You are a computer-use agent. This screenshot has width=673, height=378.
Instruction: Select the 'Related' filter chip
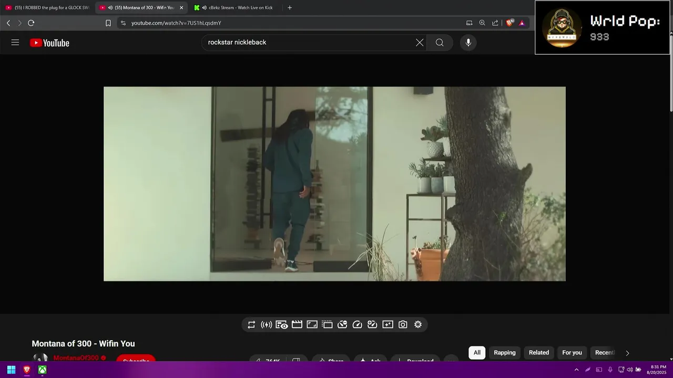tap(539, 353)
